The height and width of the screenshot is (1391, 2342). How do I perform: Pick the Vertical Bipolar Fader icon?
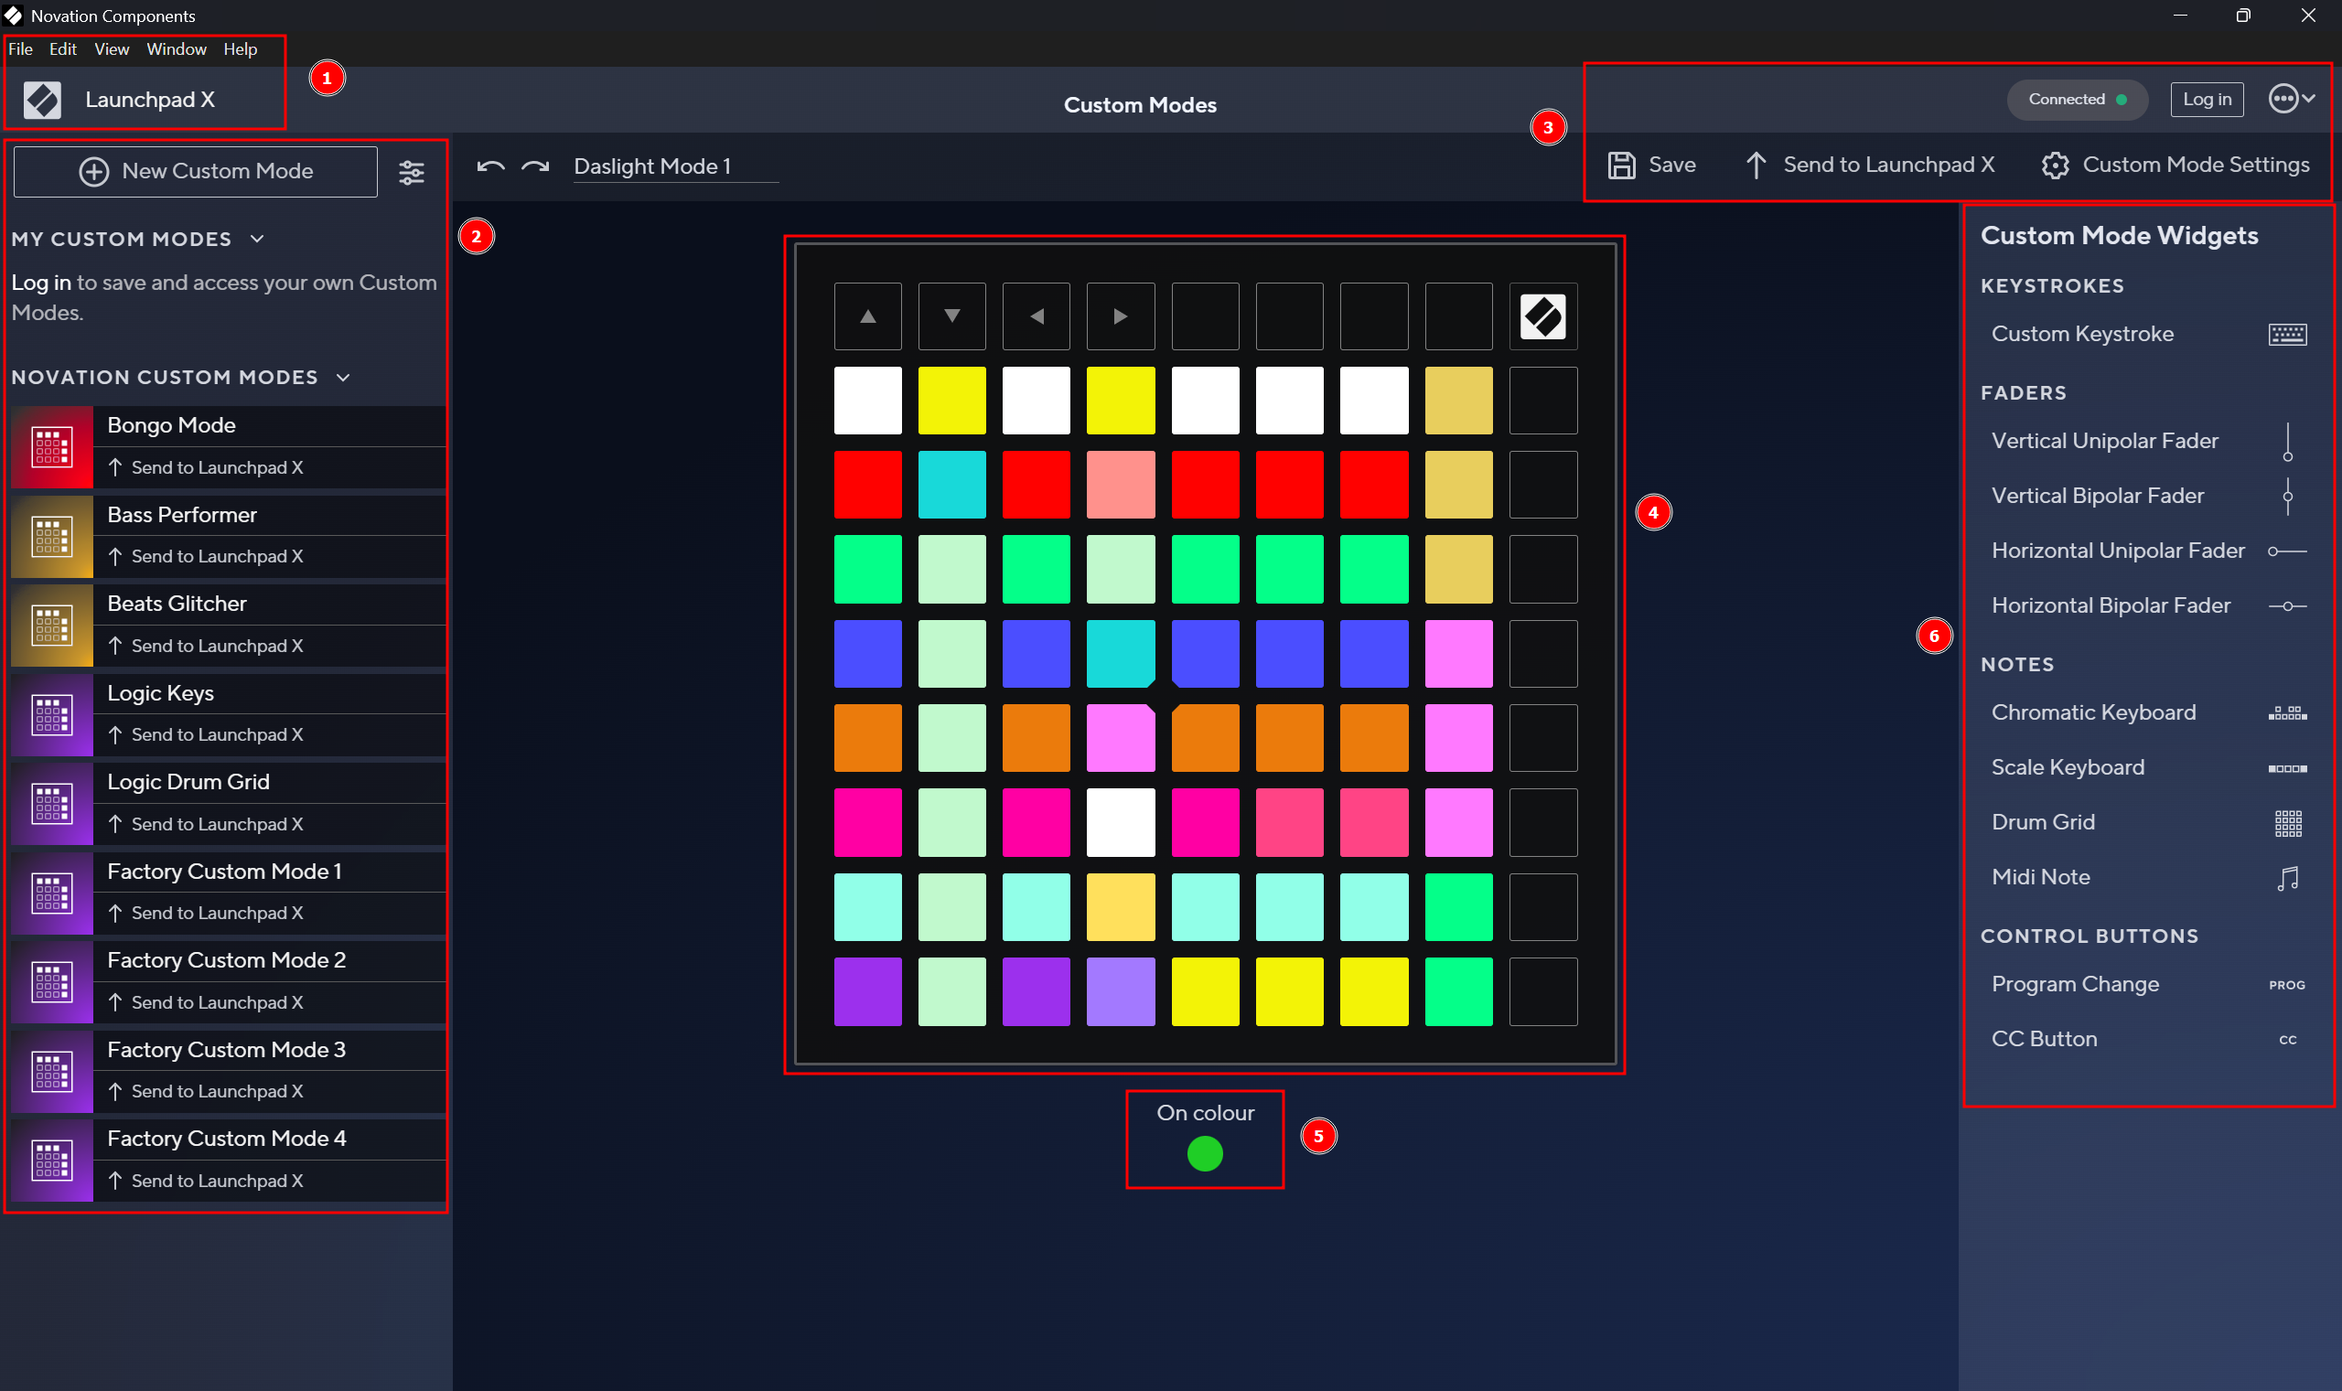(2287, 496)
